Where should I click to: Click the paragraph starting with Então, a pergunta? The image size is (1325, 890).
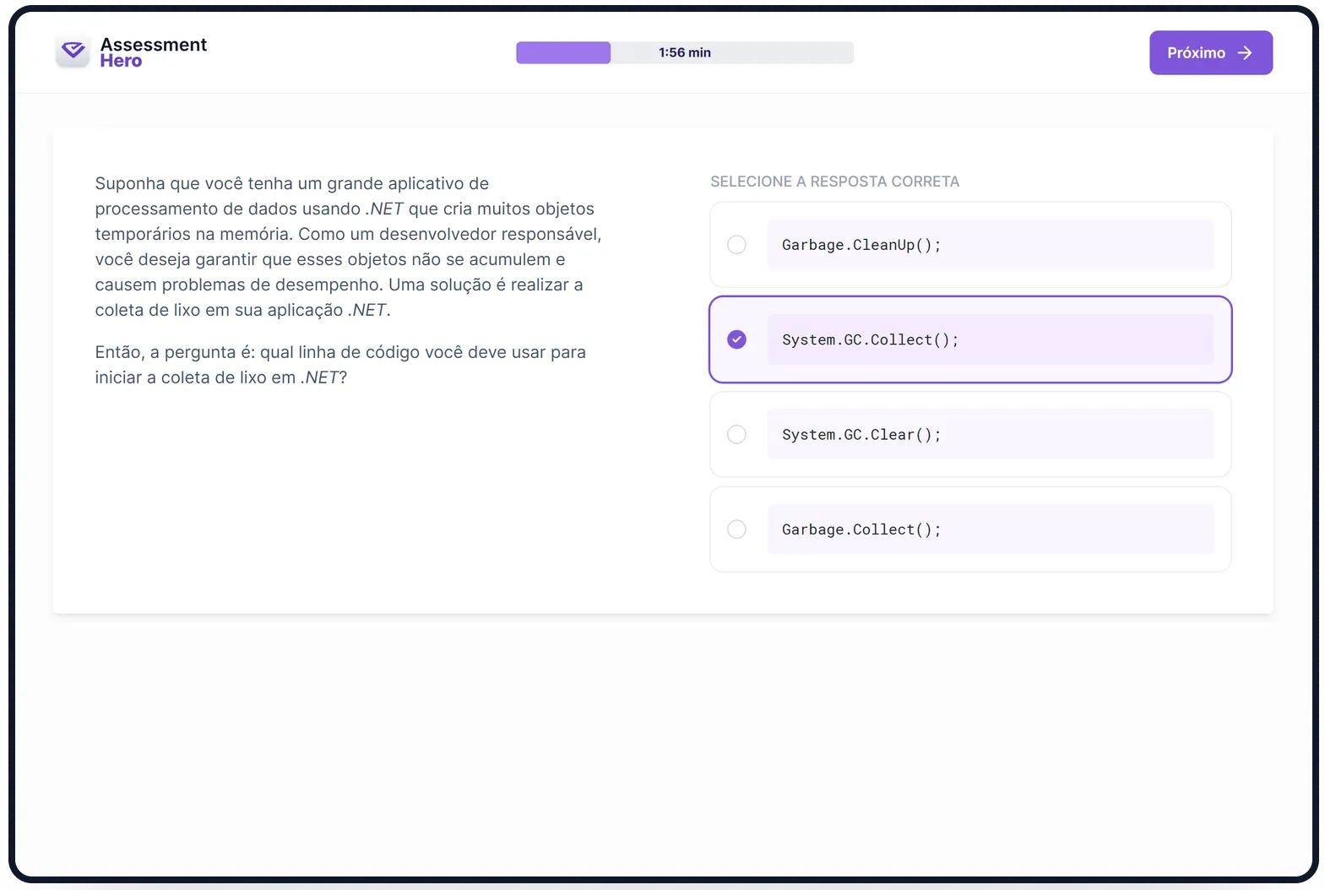pyautogui.click(x=340, y=365)
